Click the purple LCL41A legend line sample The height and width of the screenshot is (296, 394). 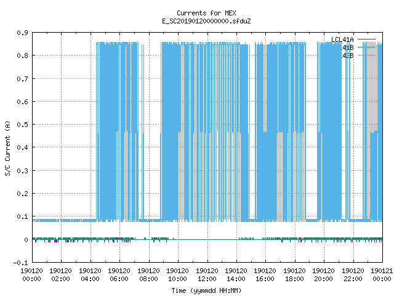[366, 39]
